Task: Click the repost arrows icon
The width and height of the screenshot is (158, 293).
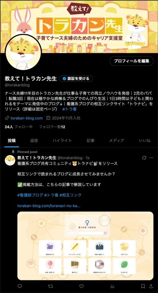Action: 50,286
